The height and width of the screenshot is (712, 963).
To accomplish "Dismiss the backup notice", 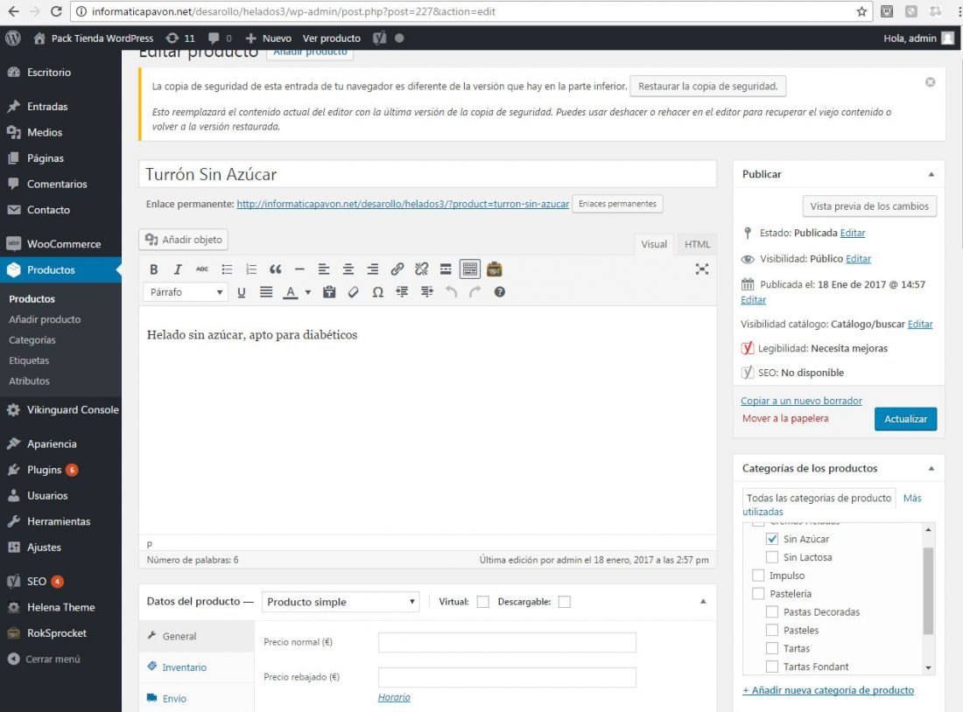I will pos(930,82).
